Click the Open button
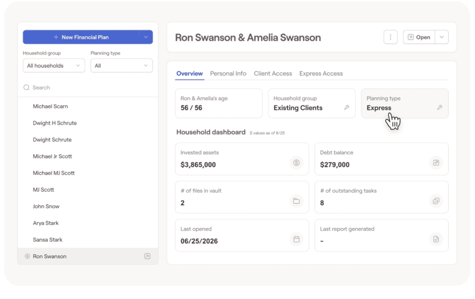Image resolution: width=475 pixels, height=299 pixels. tap(419, 37)
